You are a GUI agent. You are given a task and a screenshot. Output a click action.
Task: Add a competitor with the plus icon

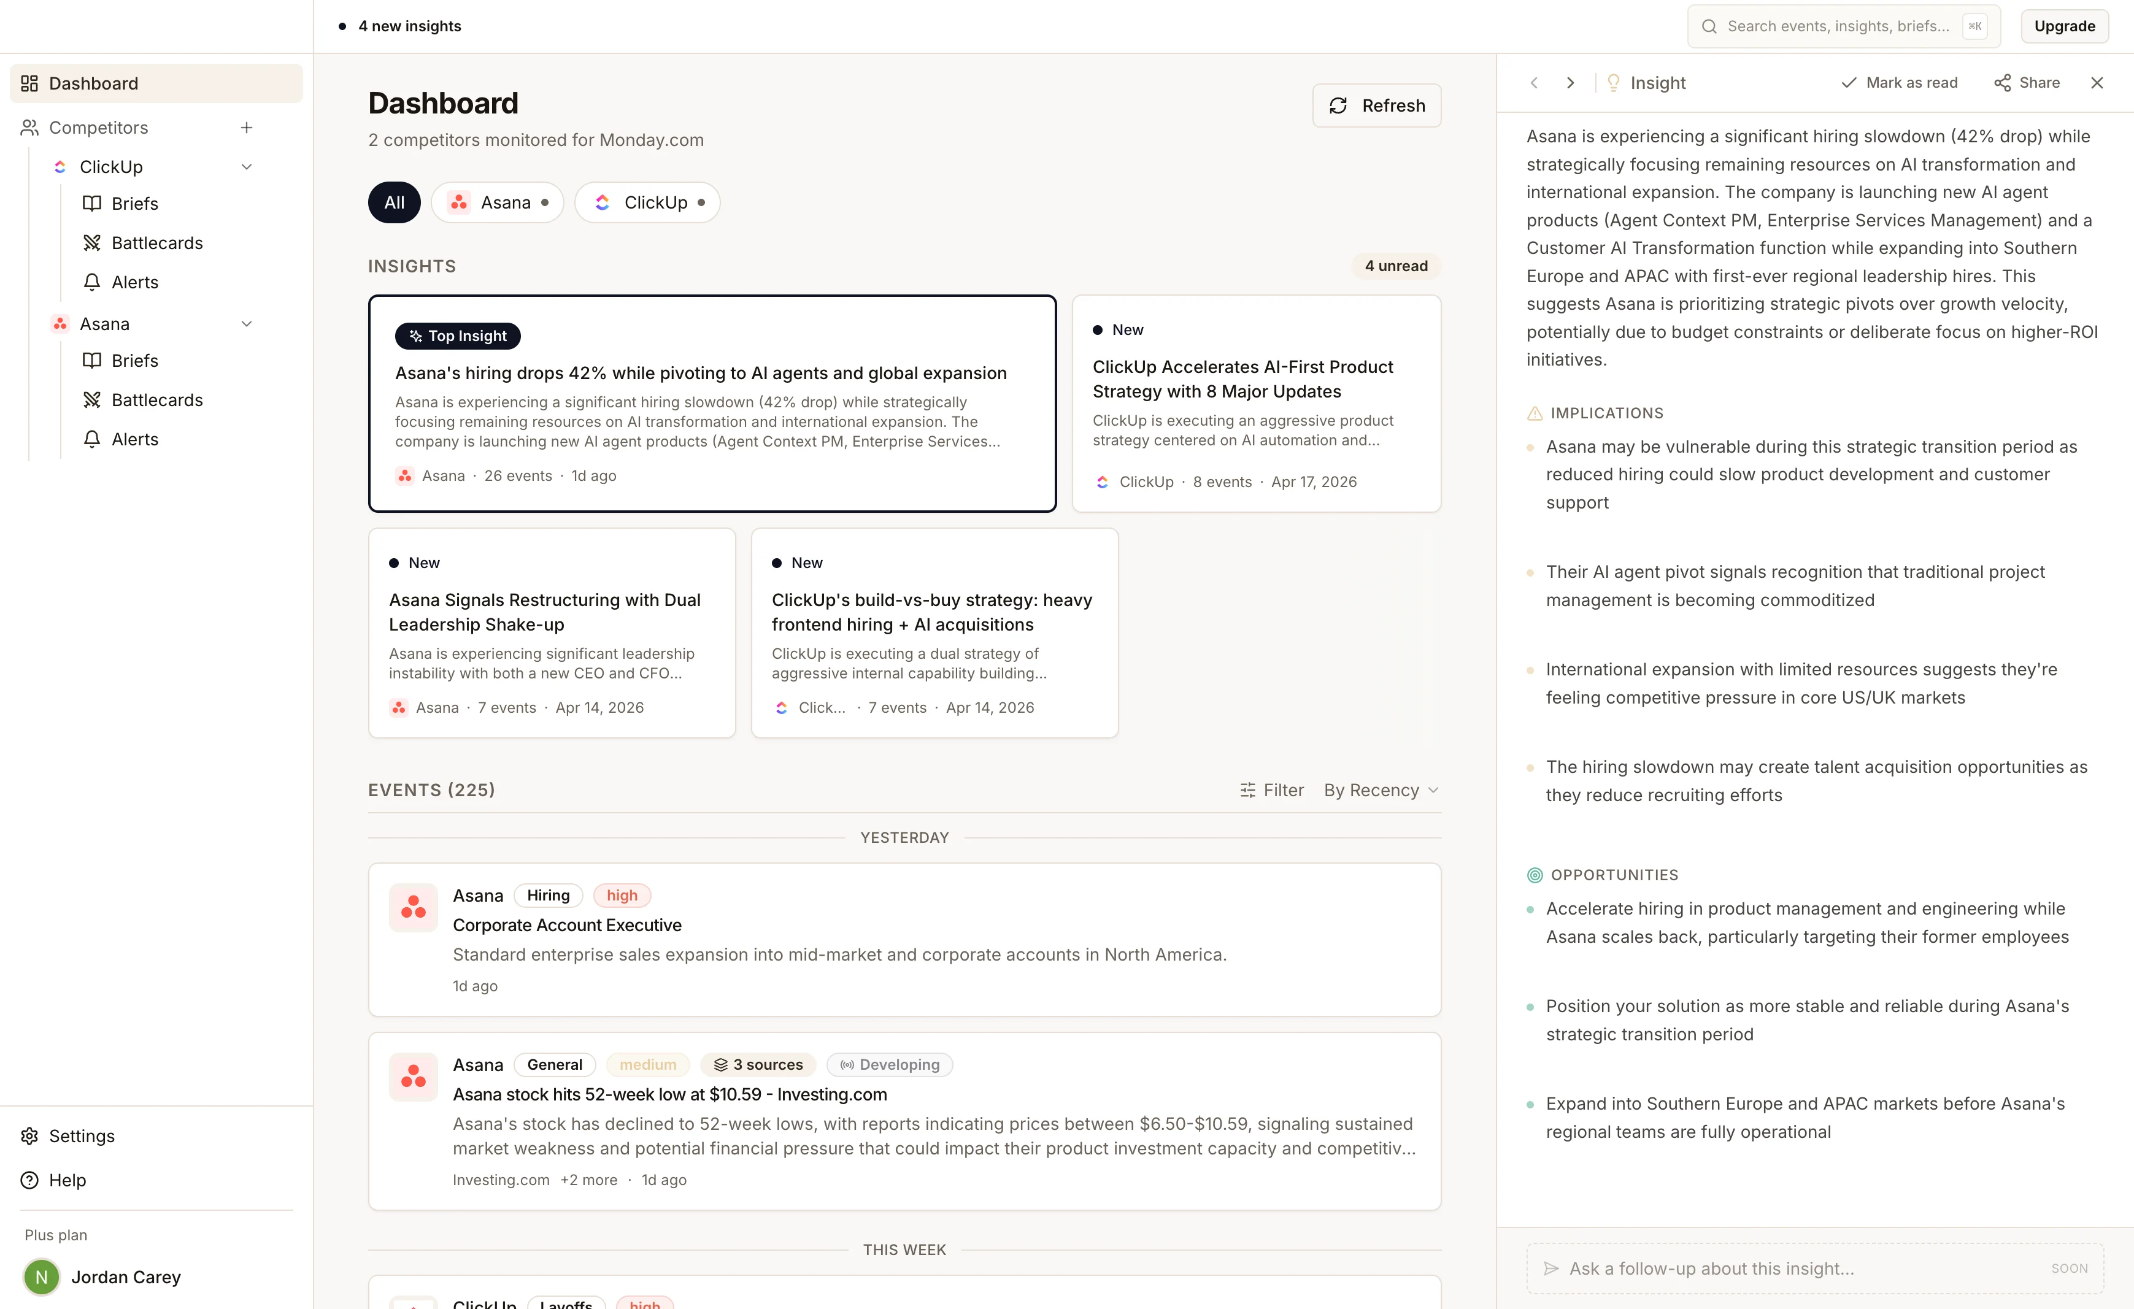click(x=247, y=127)
